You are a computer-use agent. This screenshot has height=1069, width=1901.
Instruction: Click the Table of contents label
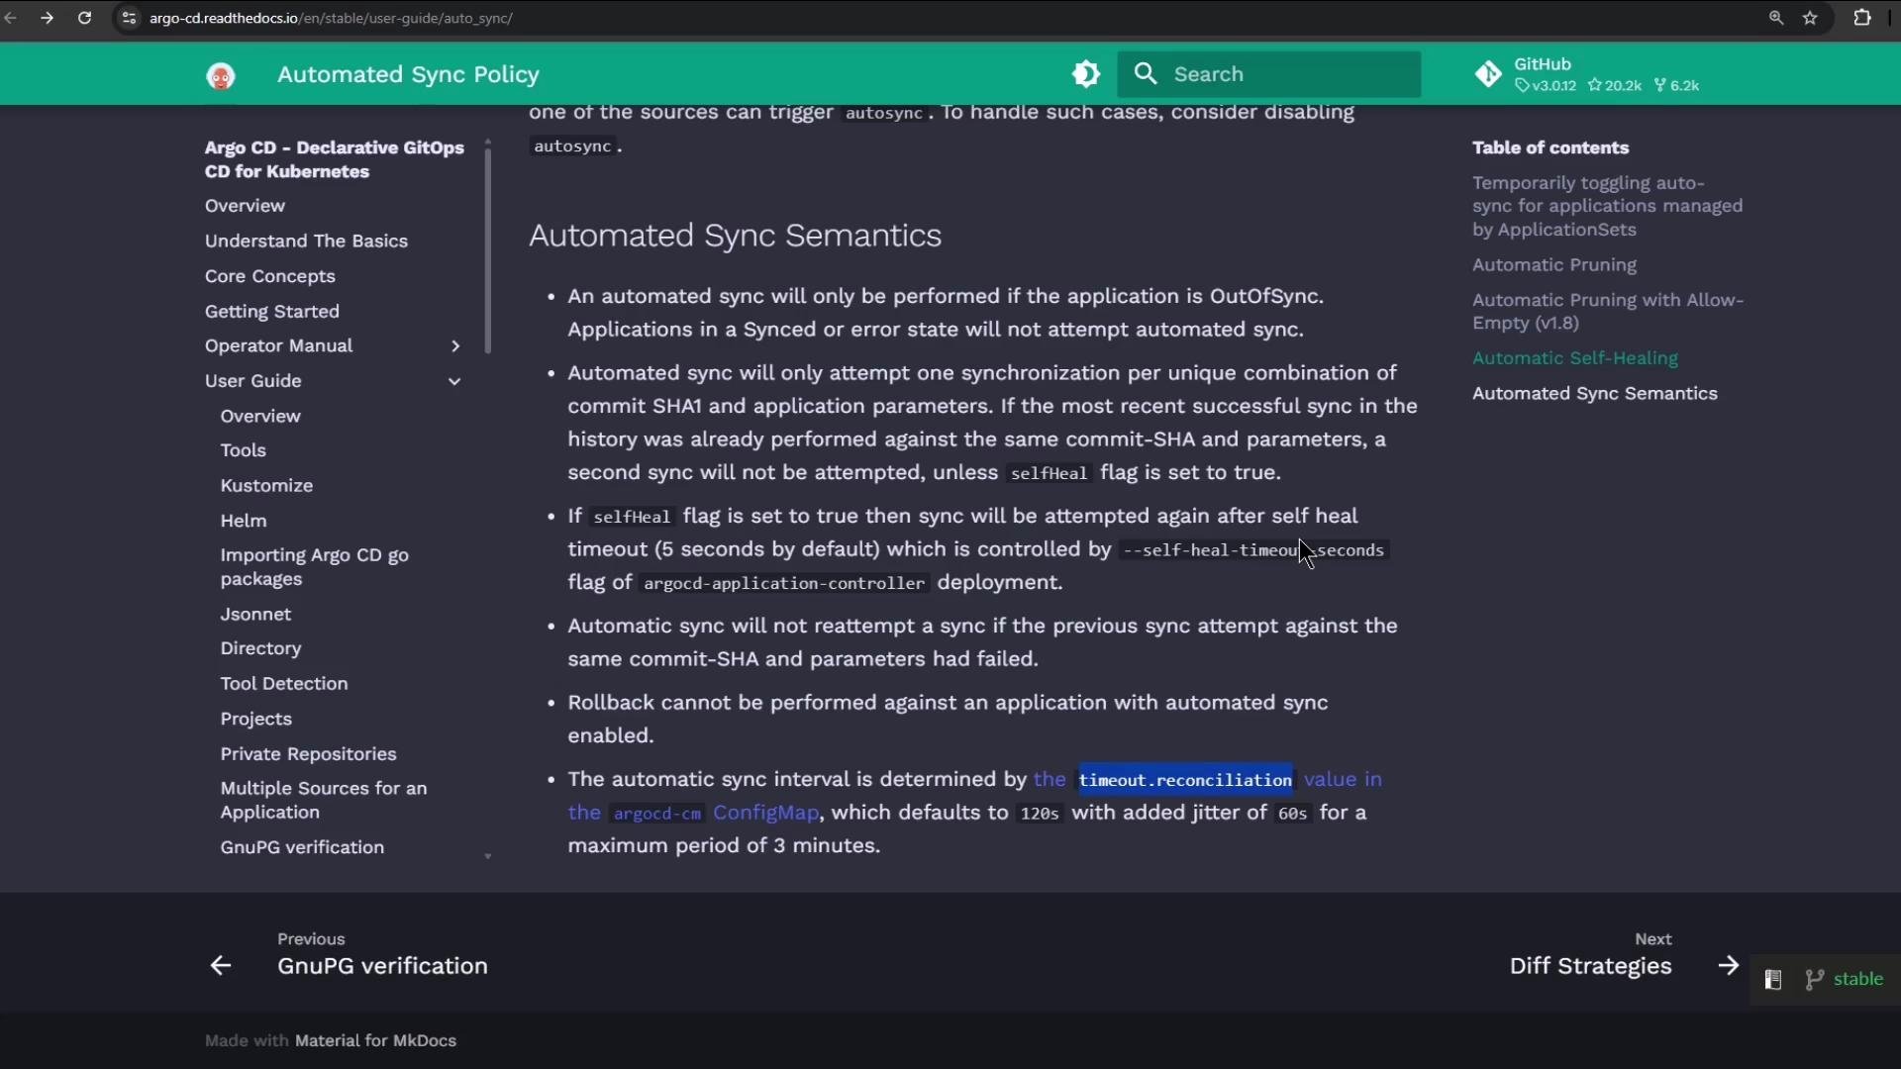point(1551,148)
